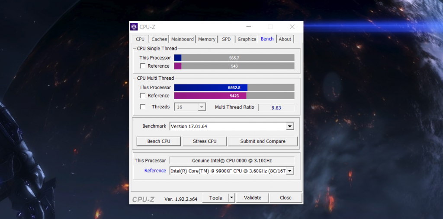Tick the Threads checkbox
The height and width of the screenshot is (219, 443).
(143, 107)
